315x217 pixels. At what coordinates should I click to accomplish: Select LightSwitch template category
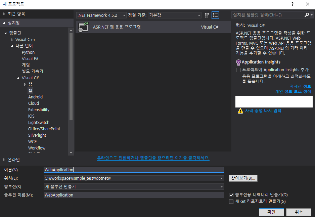39,123
